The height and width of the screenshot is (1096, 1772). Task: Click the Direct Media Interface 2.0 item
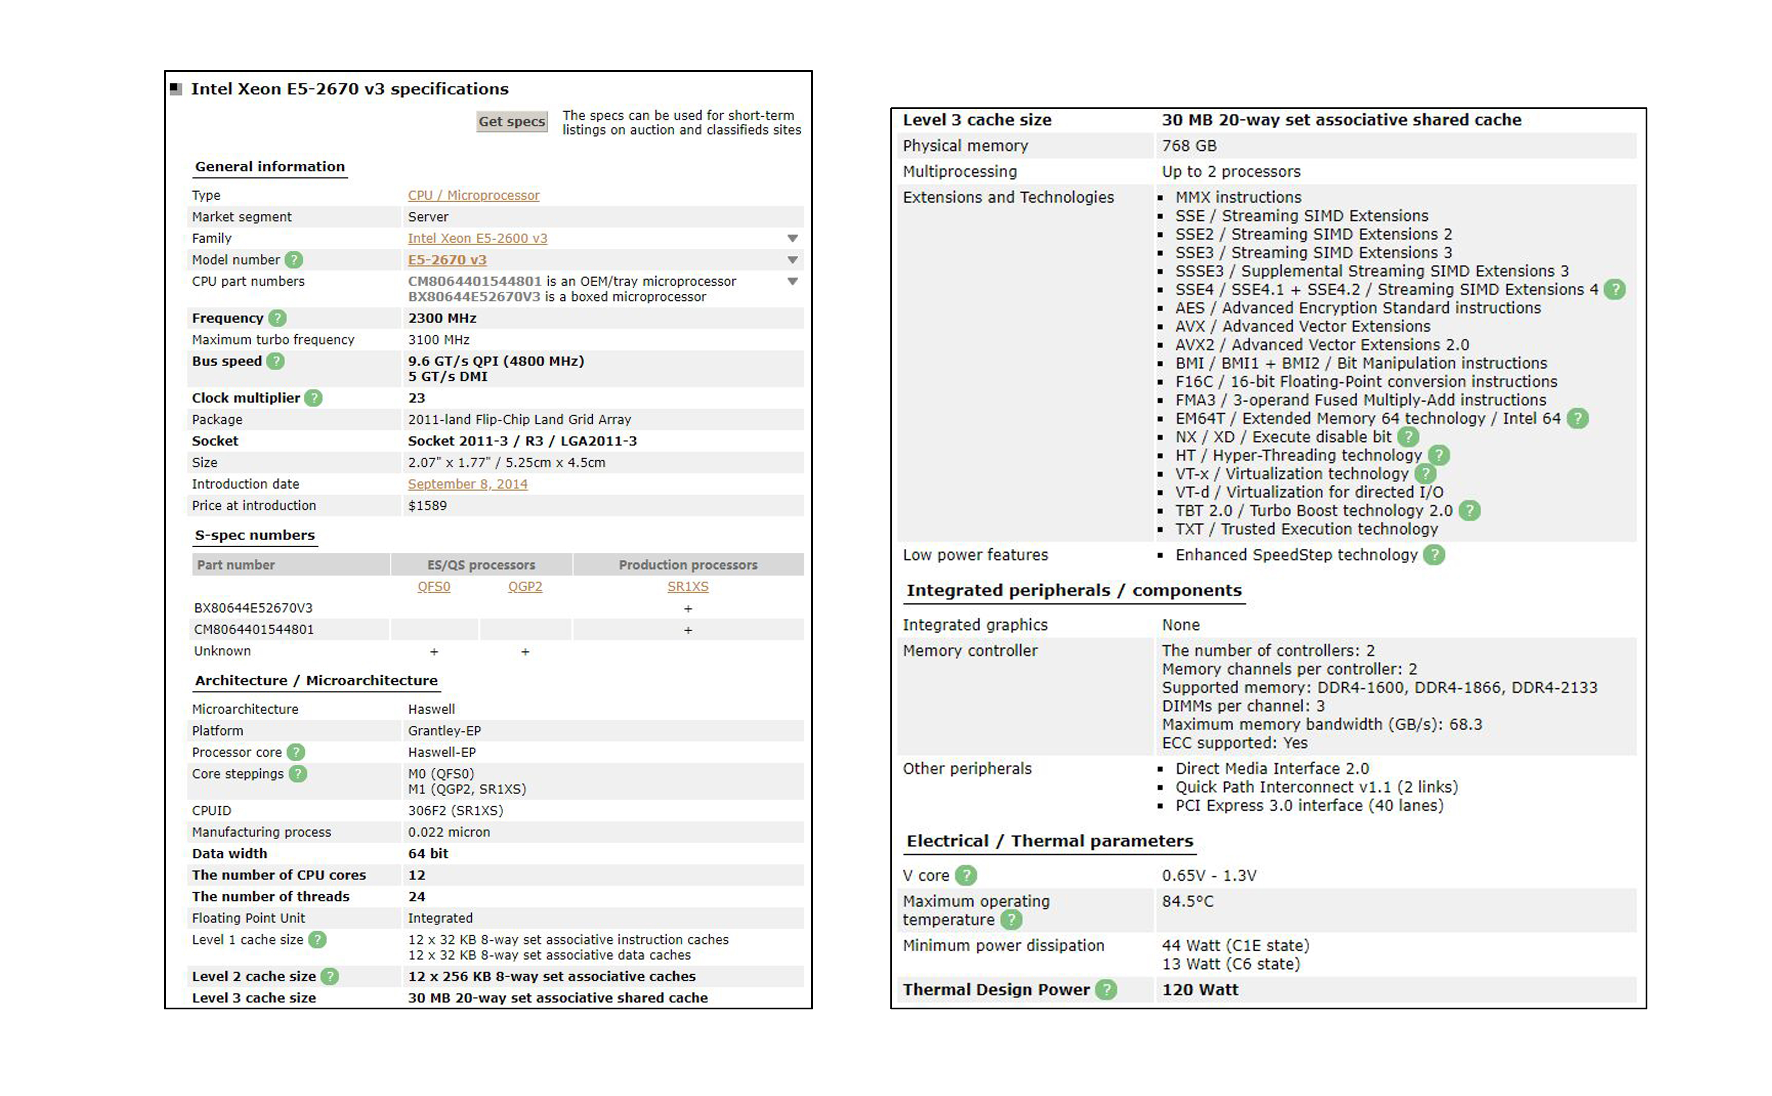point(1272,768)
